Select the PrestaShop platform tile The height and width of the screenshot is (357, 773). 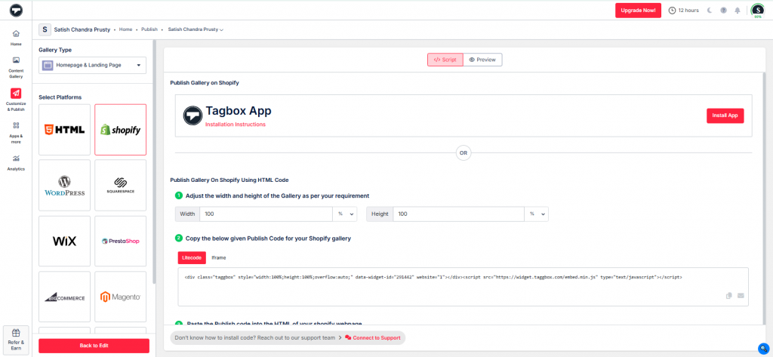point(120,241)
